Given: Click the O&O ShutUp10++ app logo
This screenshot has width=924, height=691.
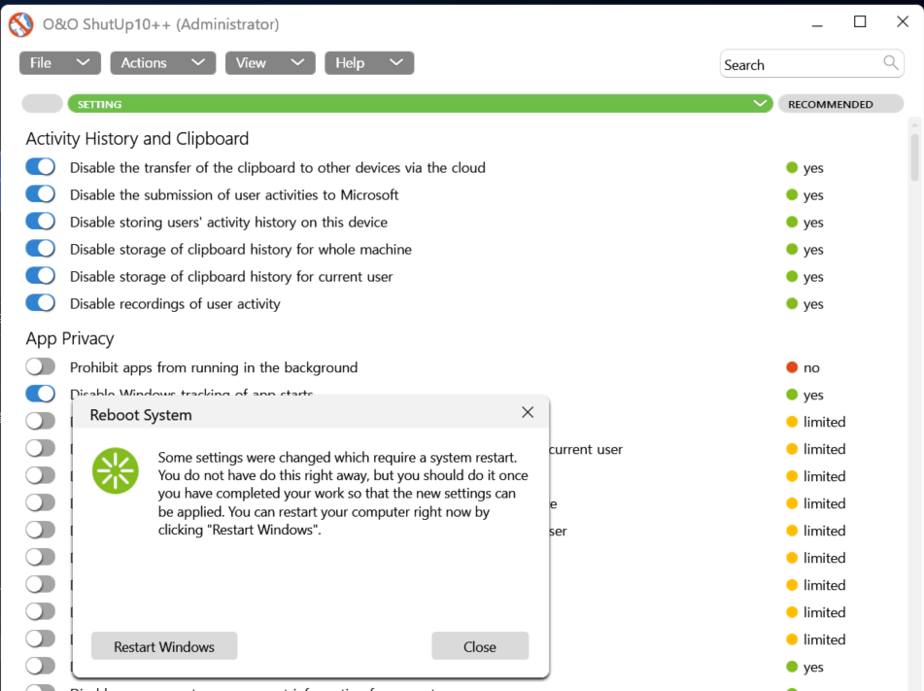Looking at the screenshot, I should pyautogui.click(x=20, y=24).
